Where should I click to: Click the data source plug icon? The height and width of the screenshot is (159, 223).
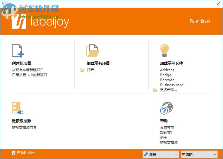click(18, 108)
